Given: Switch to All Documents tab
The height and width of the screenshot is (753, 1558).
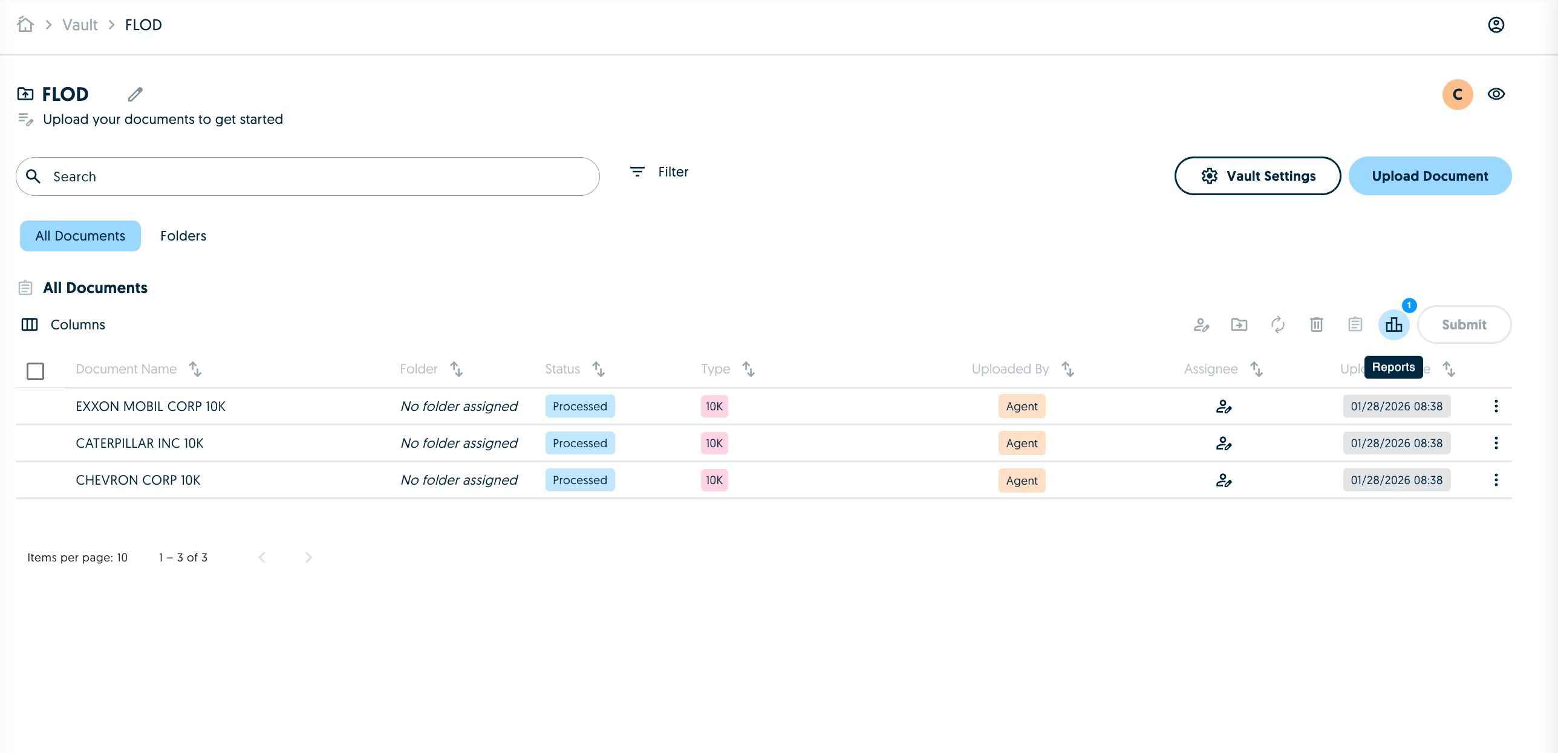Looking at the screenshot, I should tap(80, 236).
